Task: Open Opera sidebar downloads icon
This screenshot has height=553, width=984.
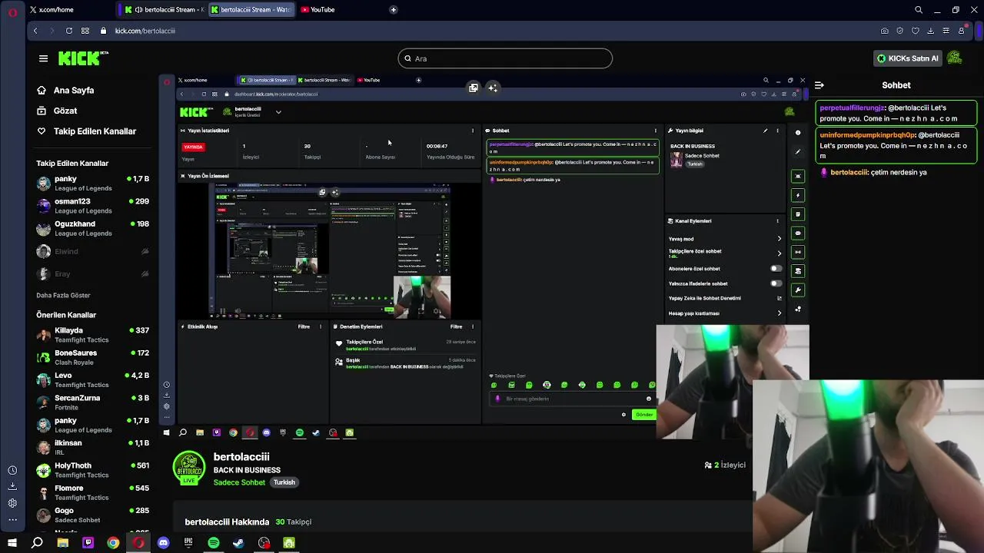Action: coord(12,486)
